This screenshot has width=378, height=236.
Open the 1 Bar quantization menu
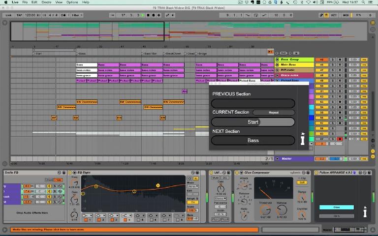click(x=77, y=15)
